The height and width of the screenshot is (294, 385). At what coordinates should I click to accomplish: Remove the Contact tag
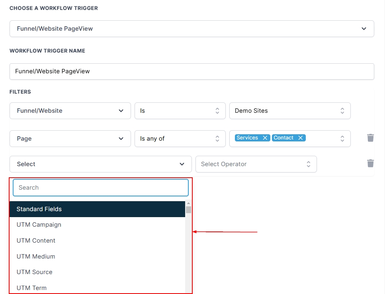click(x=301, y=138)
